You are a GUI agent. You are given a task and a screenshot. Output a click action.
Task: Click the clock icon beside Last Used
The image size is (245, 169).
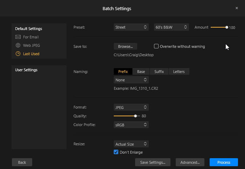click(x=18, y=54)
